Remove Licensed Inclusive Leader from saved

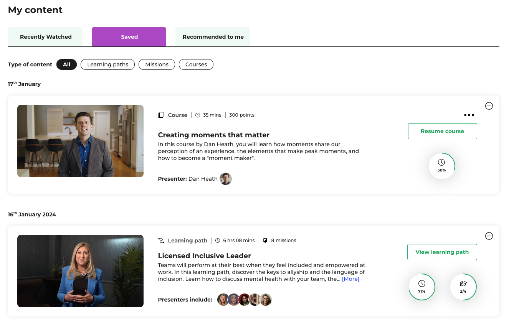coord(489,236)
